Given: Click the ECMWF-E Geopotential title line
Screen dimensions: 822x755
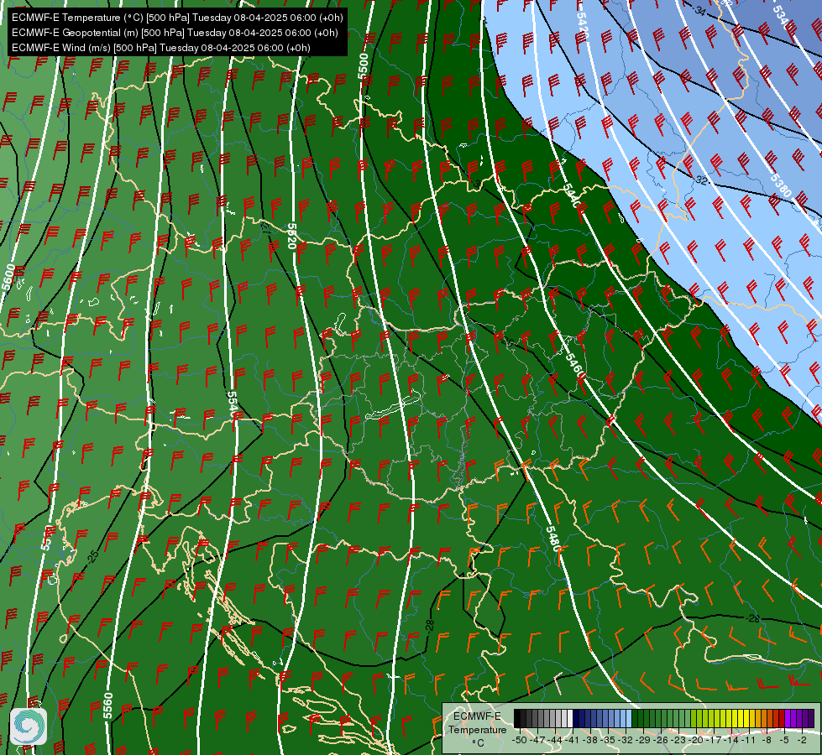Looking at the screenshot, I should tap(175, 33).
